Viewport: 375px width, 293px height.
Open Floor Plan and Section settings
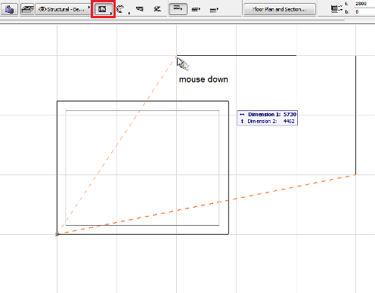[280, 9]
